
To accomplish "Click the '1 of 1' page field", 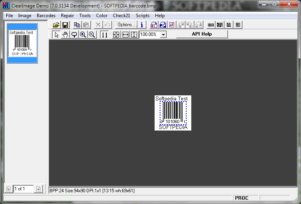I will 23,189.
